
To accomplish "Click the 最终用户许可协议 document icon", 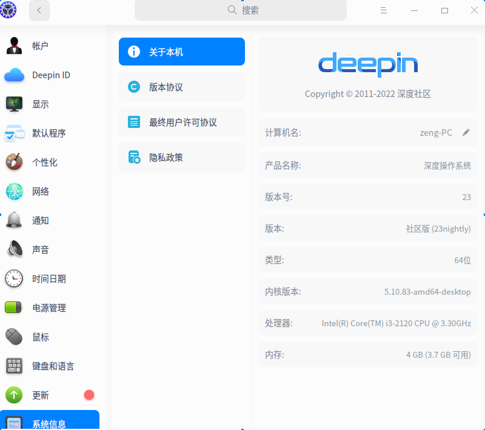I will click(134, 122).
